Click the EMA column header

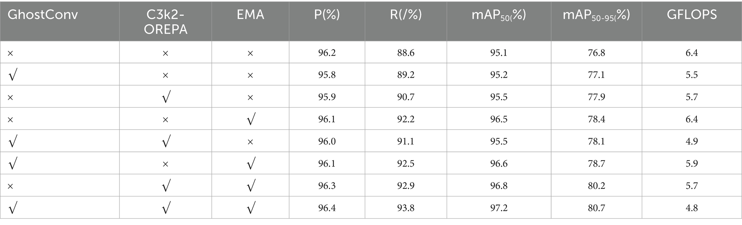pos(250,15)
